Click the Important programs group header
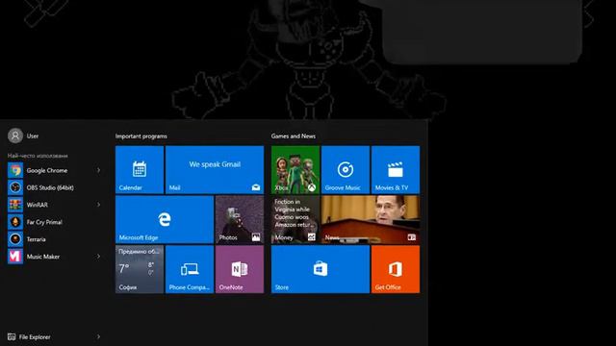616x346 pixels. point(141,136)
